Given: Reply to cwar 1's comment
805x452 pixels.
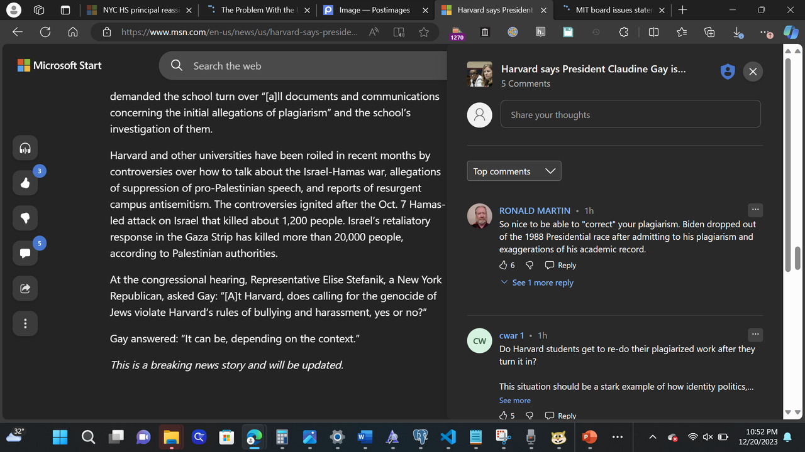Looking at the screenshot, I should tap(560, 416).
